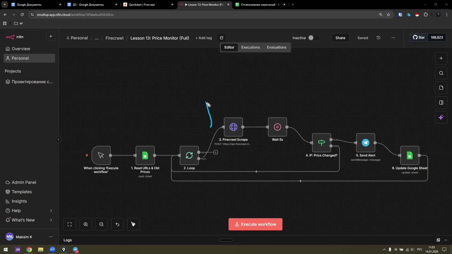The image size is (452, 254).
Task: Click the zoom in canvas button
Action: pyautogui.click(x=86, y=224)
